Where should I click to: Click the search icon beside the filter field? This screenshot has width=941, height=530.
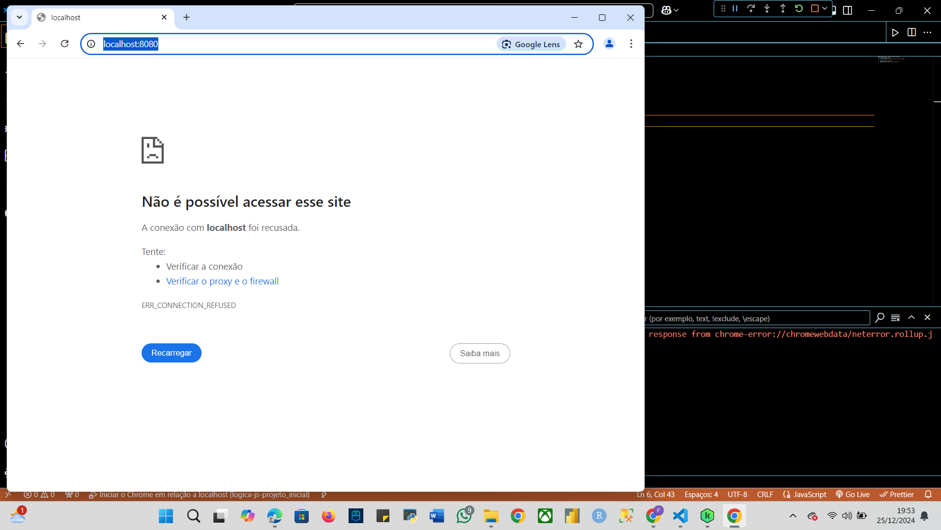tap(880, 318)
